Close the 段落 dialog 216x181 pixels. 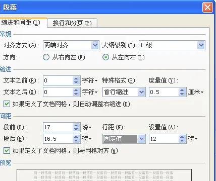click(207, 8)
